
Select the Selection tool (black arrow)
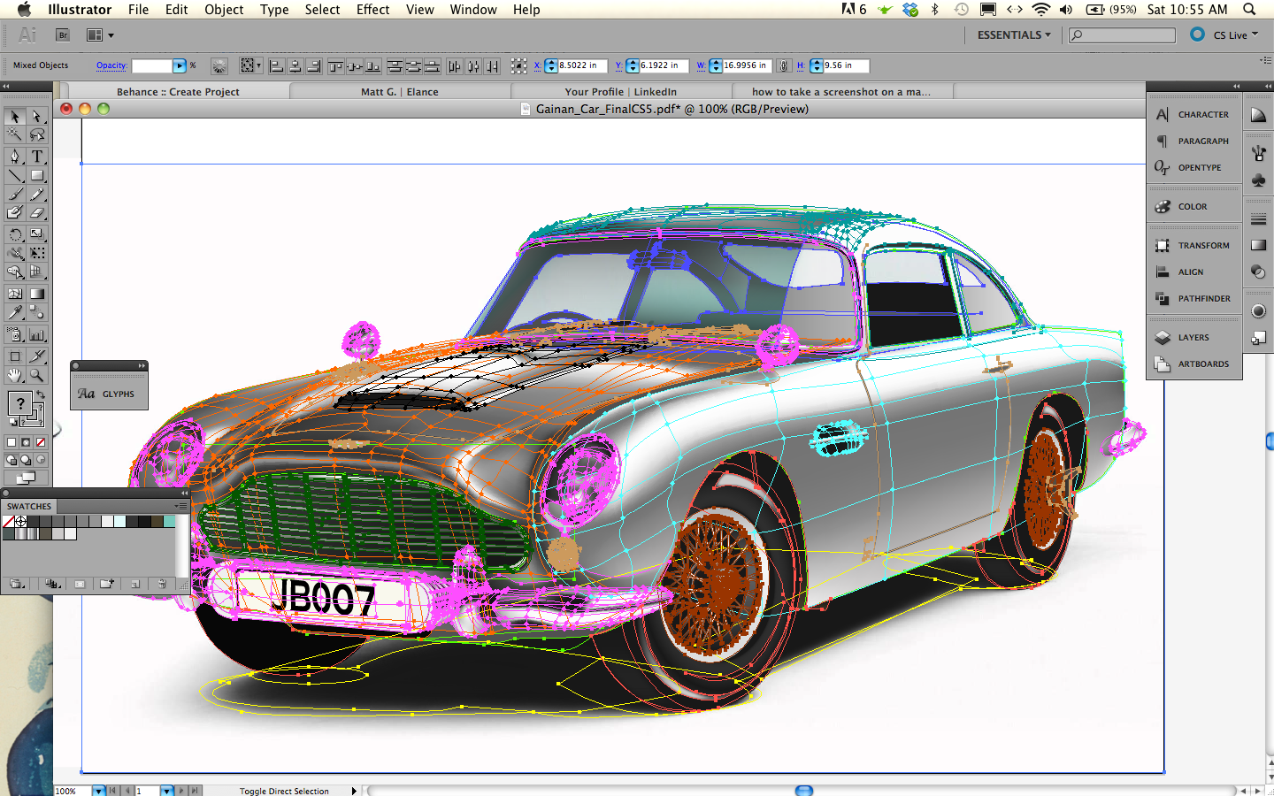pyautogui.click(x=15, y=117)
